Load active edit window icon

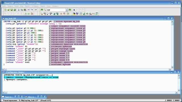41,14
